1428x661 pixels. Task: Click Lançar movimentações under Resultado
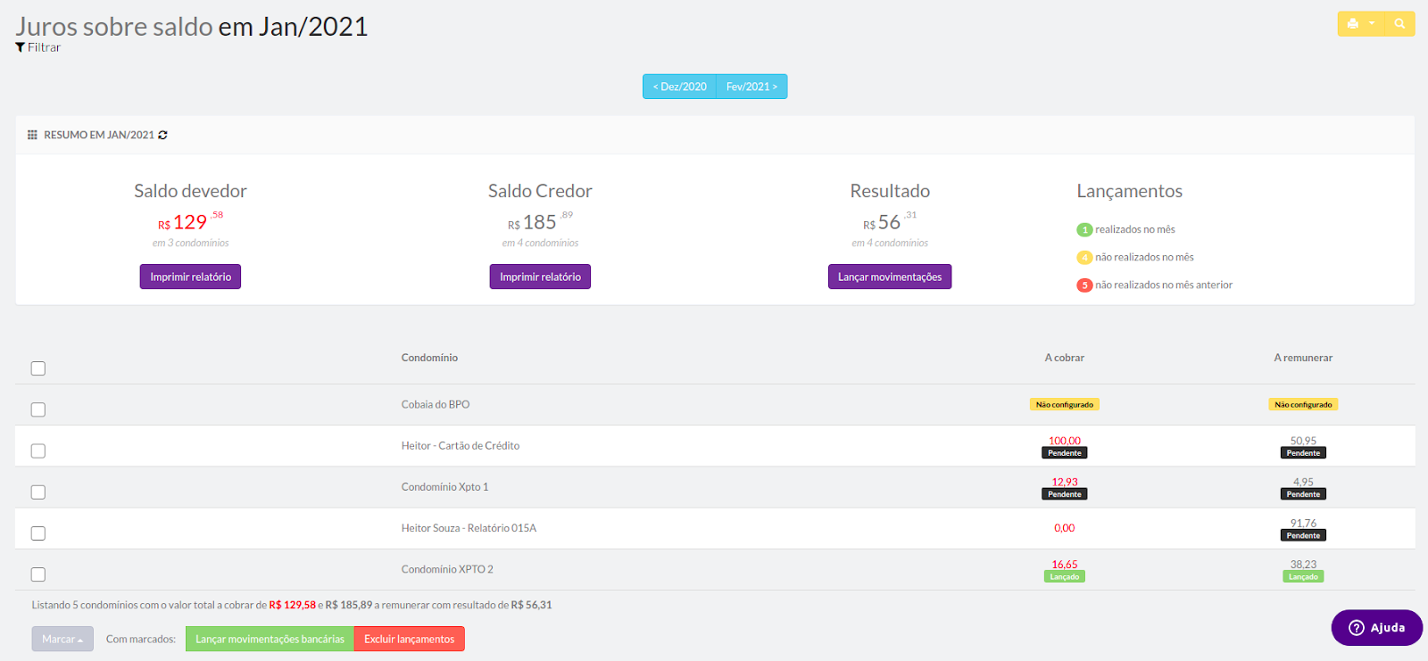pyautogui.click(x=890, y=277)
